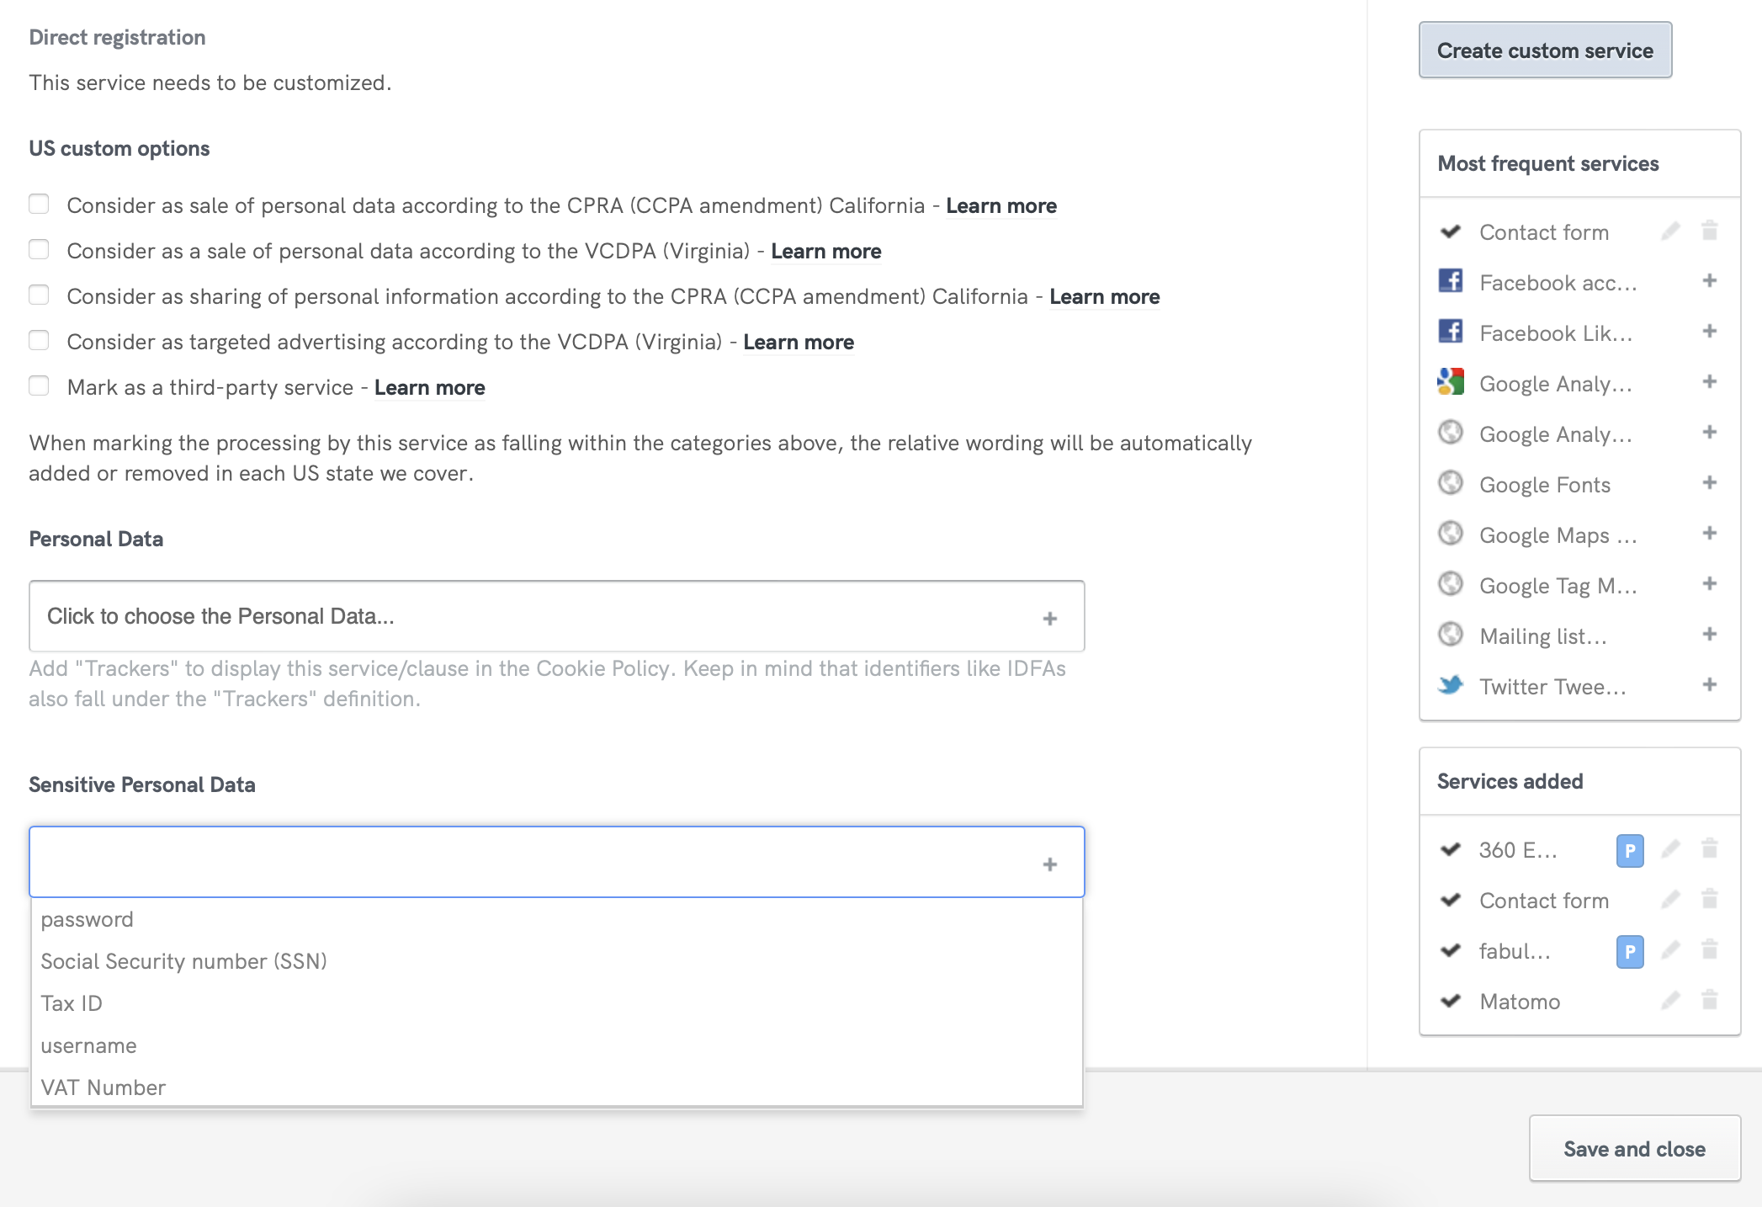Open the Personal Data chooser dropdown
The image size is (1762, 1207).
(556, 616)
